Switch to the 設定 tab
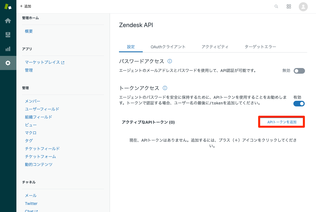The image size is (316, 212). [131, 47]
